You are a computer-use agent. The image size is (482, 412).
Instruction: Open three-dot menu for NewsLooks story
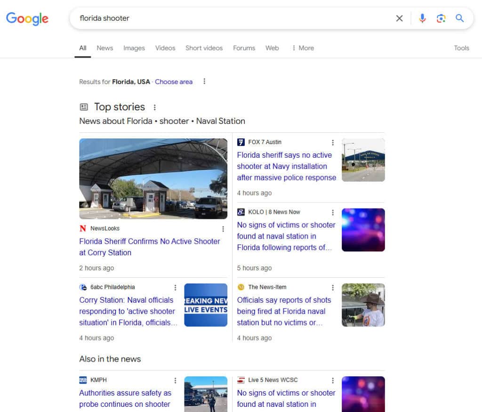coord(223,229)
